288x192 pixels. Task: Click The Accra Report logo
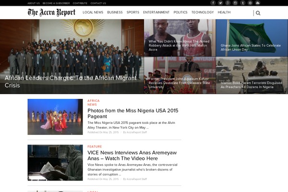pos(52,12)
